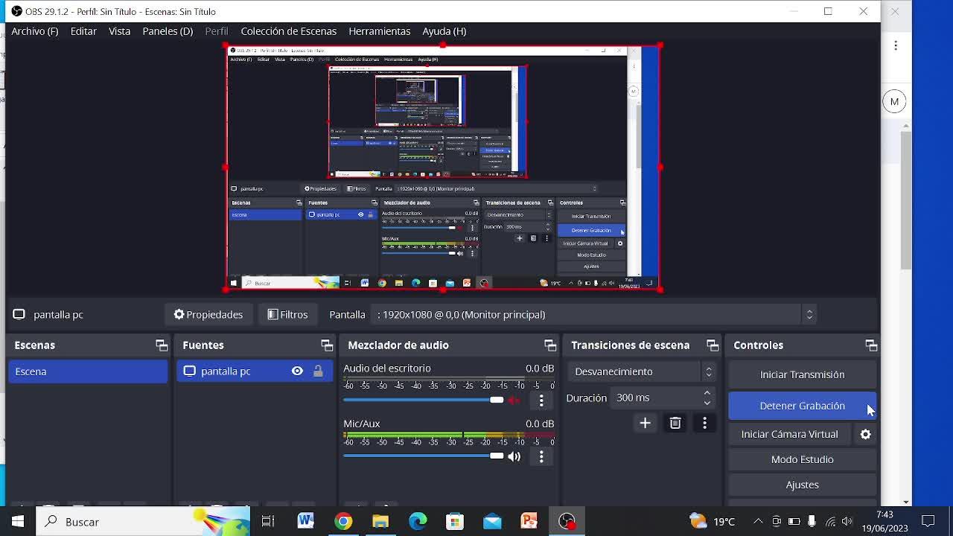Open Google Chrome from the taskbar
The width and height of the screenshot is (953, 536).
[x=343, y=522]
